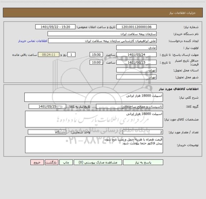Click remaining days field '1'
Viewport: 206px width, 199px height.
point(71,55)
